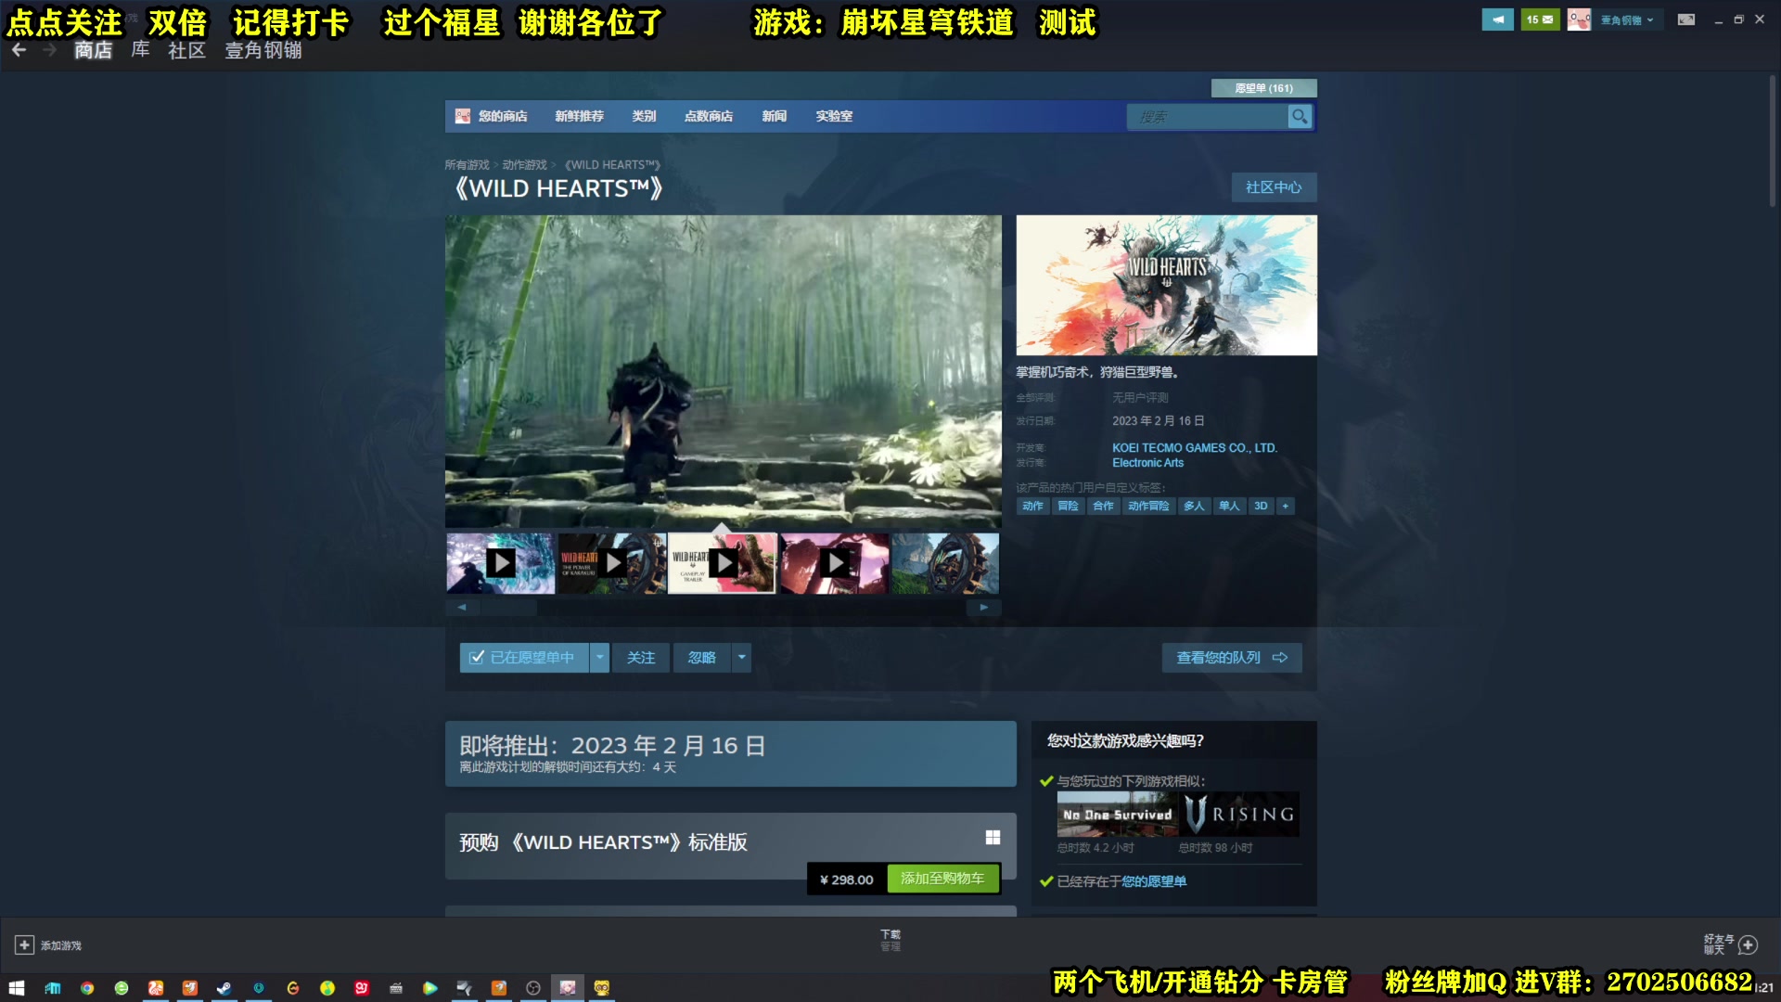Open the 社区中心 community hub
1781x1002 pixels.
click(1273, 187)
